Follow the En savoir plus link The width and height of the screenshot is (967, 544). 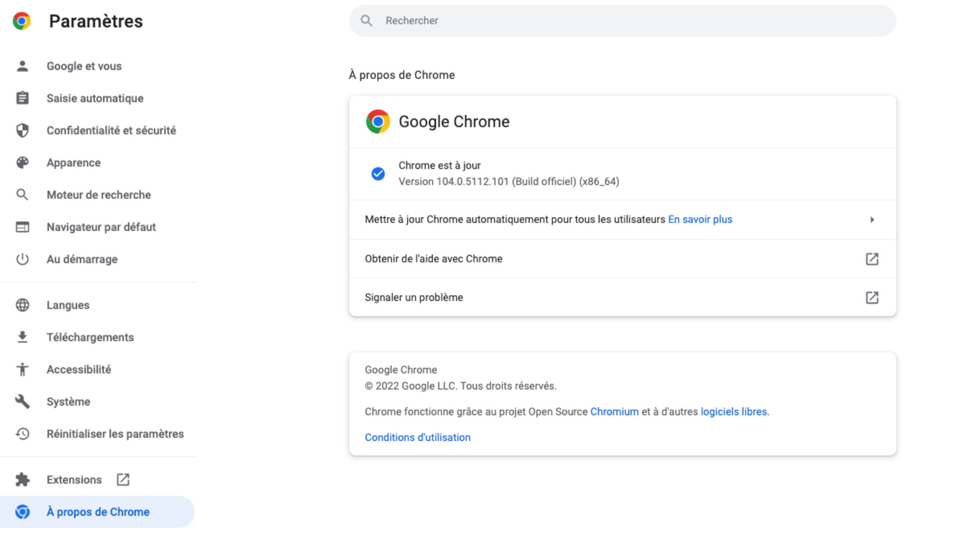pos(700,220)
